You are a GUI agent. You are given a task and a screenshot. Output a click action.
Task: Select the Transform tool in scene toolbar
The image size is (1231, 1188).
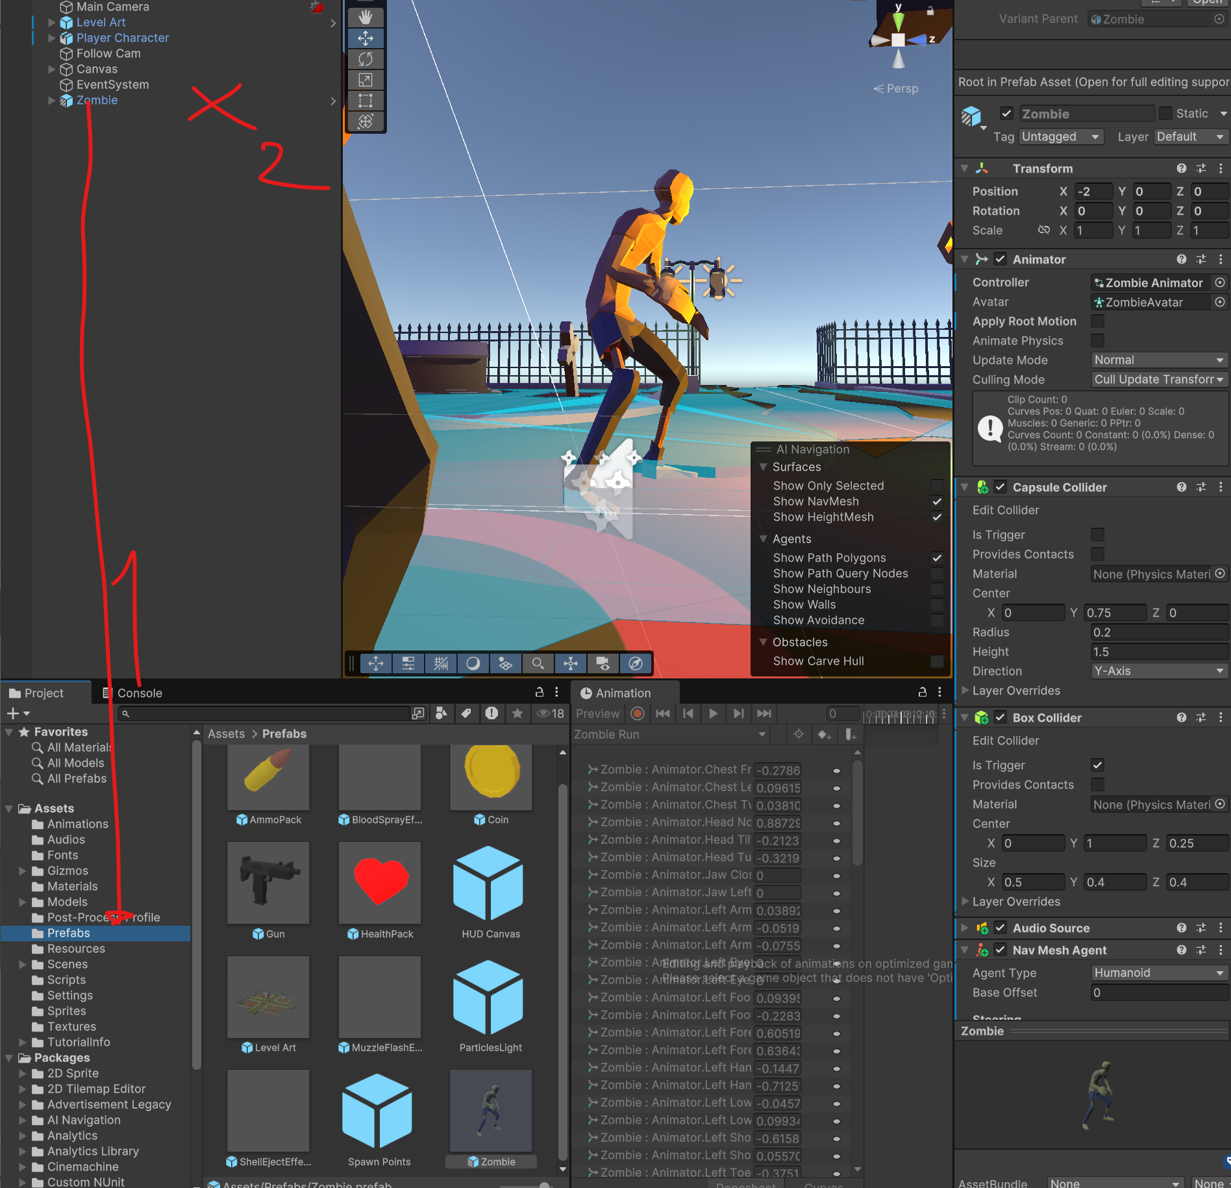[366, 121]
